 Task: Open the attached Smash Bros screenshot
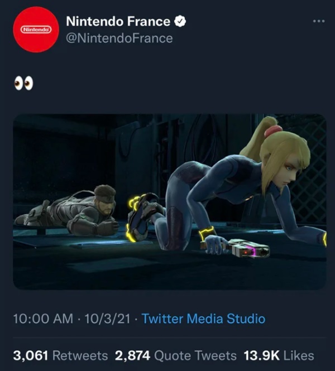(169, 201)
